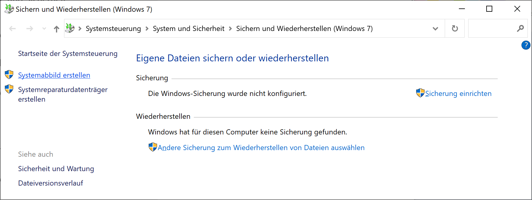Viewport: 532px width, 200px height.
Task: Click the shield icon beside Systemreparaturdatenträger erstellen
Action: (9, 89)
